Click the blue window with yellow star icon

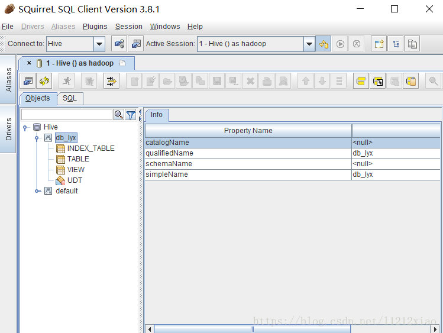[379, 44]
